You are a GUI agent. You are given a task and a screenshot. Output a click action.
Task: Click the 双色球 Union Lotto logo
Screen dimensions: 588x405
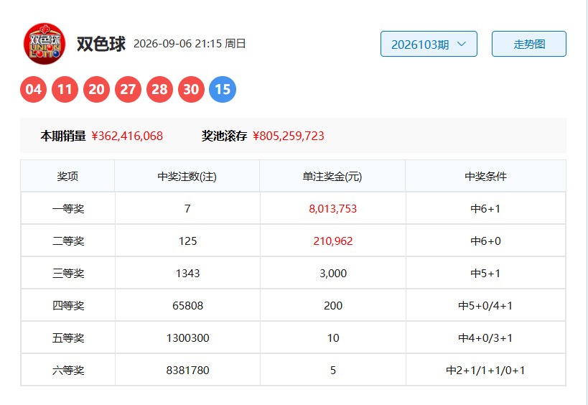coord(45,44)
